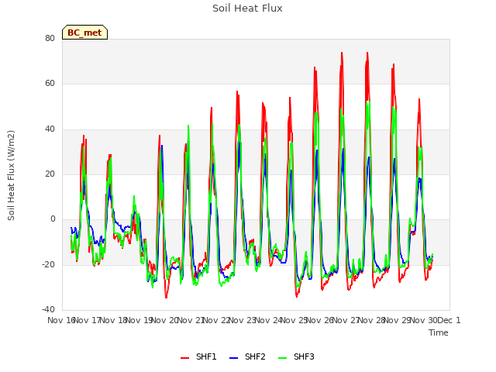Toggle the SHF1 series in the legend
The width and height of the screenshot is (496, 372).
pyautogui.click(x=198, y=356)
